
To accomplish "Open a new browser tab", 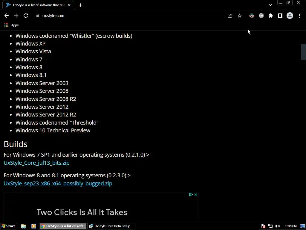I will 81,5.
